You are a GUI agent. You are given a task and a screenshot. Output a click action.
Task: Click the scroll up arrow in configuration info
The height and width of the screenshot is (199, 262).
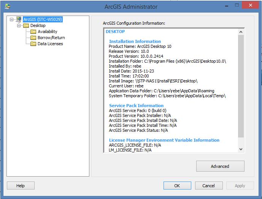[241, 32]
